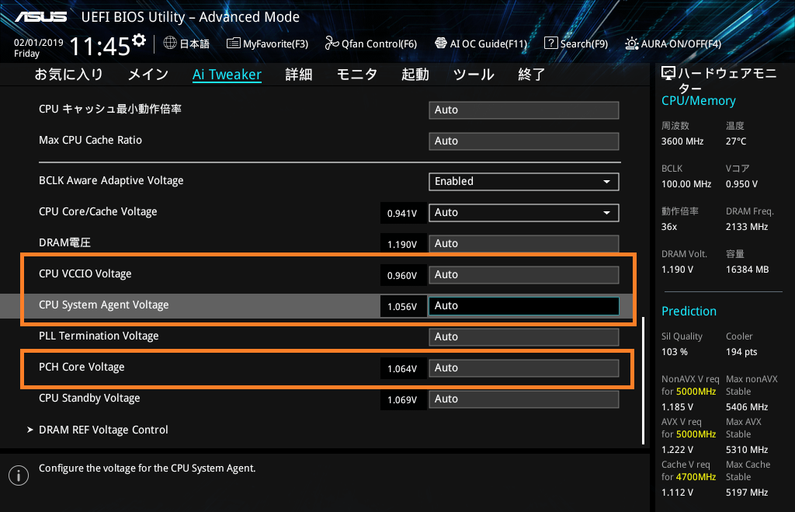The width and height of the screenshot is (795, 512).
Task: Click AURA ON/OFF(F4) label
Action: click(681, 44)
